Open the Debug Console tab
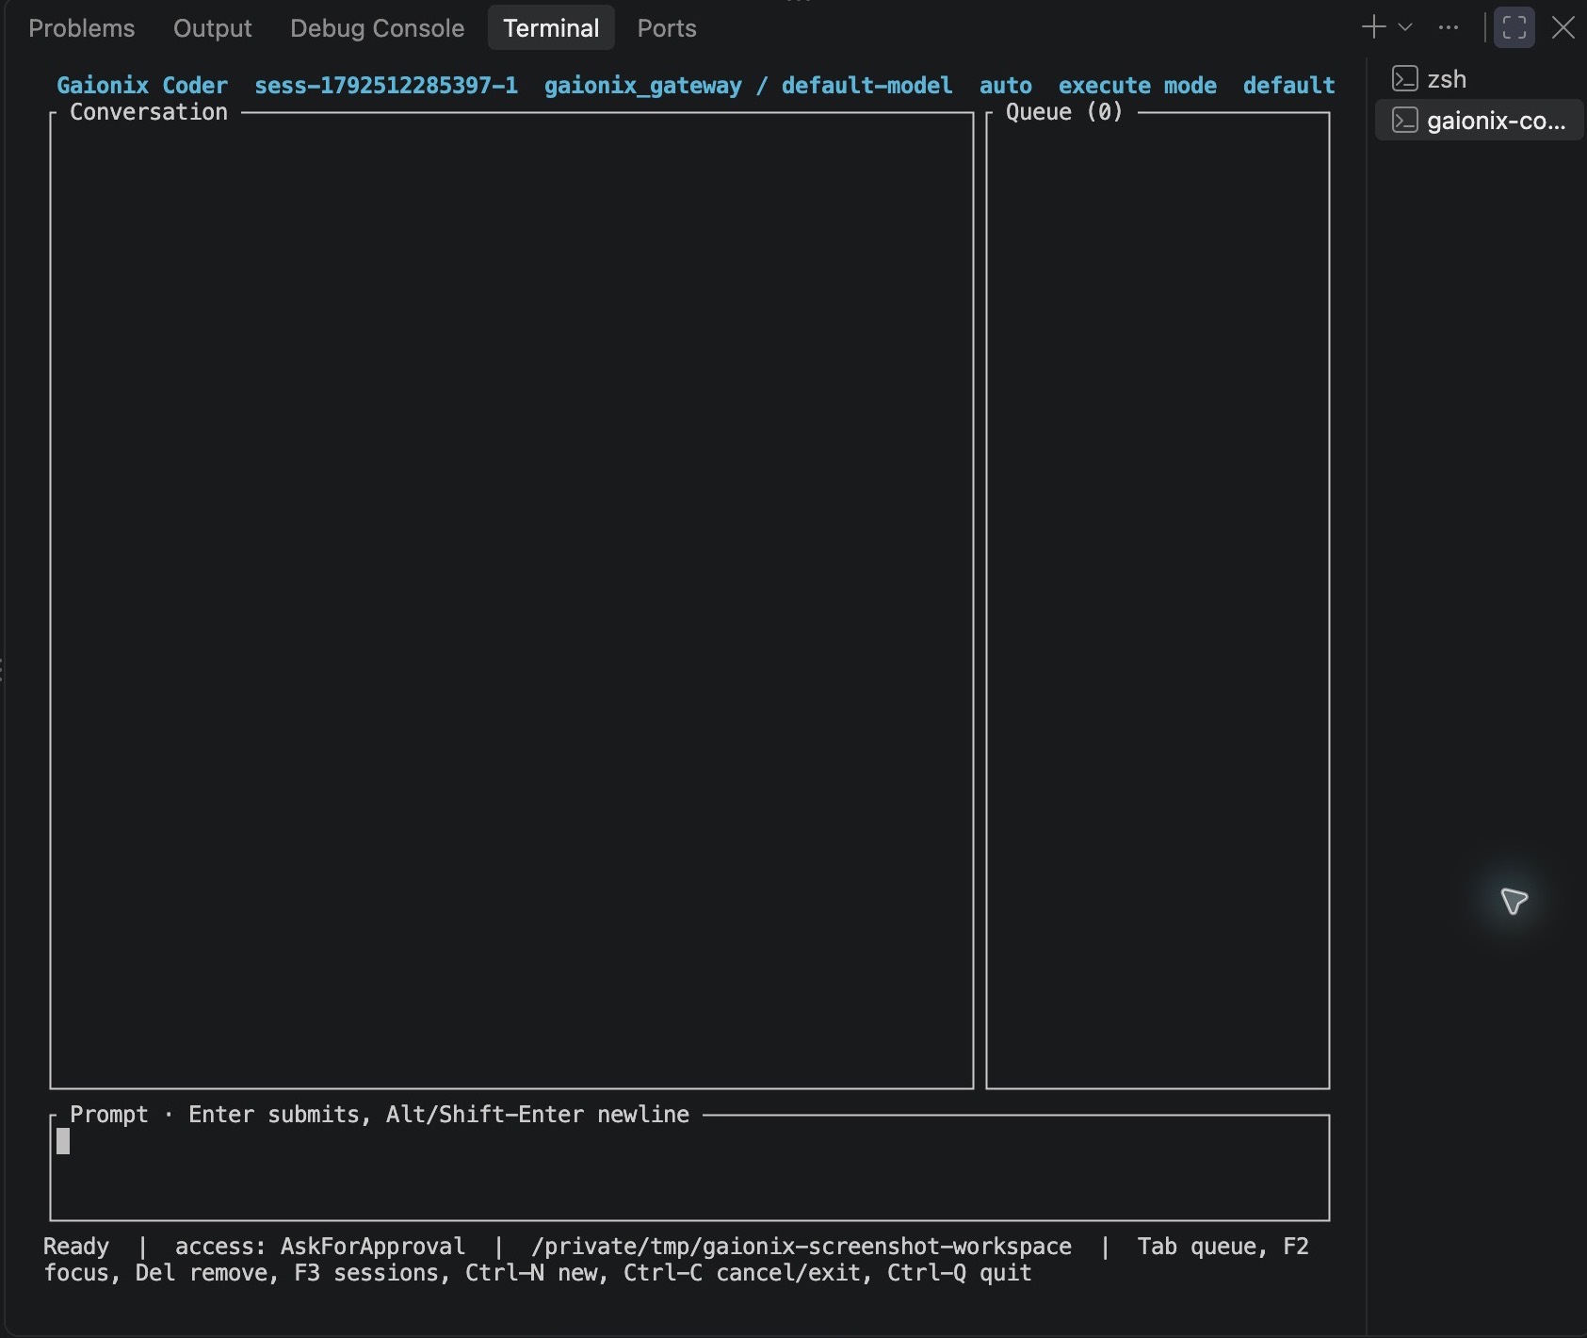The width and height of the screenshot is (1587, 1338). coord(377,28)
